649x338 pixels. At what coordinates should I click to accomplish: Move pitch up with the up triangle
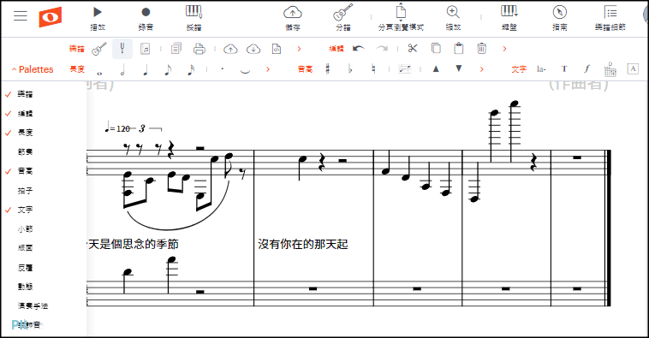[x=436, y=69]
